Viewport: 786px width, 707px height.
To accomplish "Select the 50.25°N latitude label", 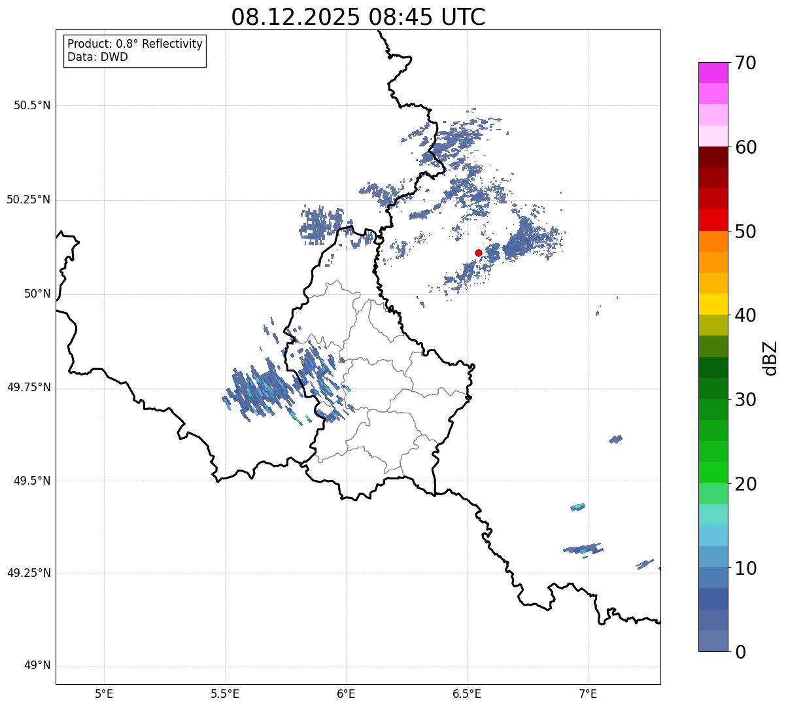I will (28, 199).
